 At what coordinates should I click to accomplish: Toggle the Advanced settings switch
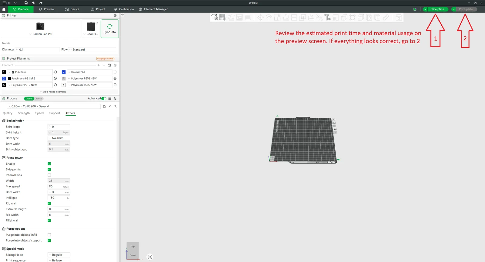[104, 99]
